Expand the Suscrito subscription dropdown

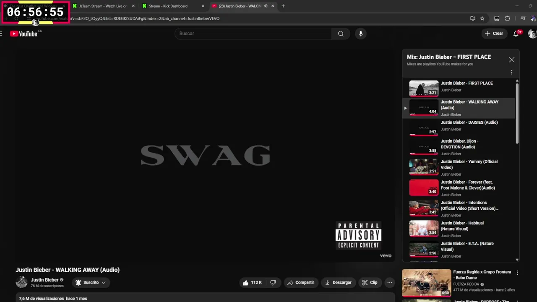pyautogui.click(x=91, y=283)
